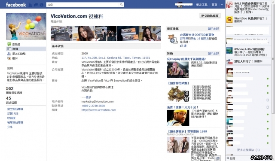The width and height of the screenshot is (275, 161).
Task: Open third photo strip thumbnail
Action: coord(106,33)
